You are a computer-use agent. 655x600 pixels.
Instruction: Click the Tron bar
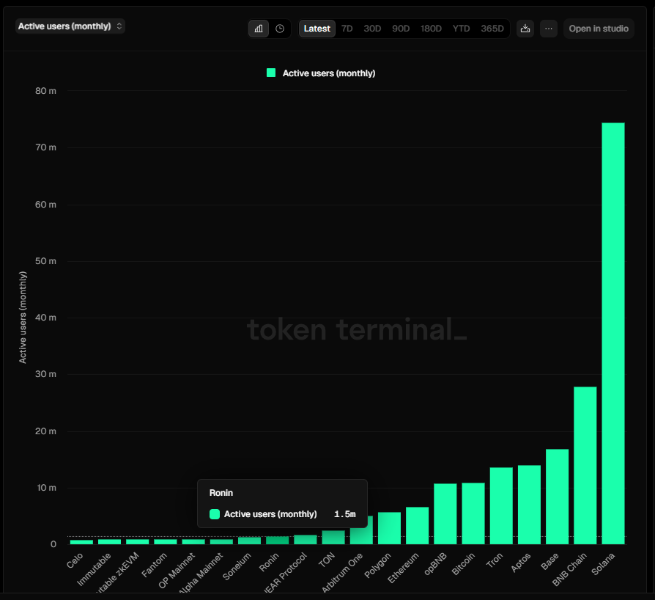click(501, 506)
